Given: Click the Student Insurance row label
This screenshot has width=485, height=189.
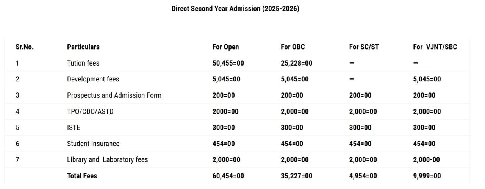Looking at the screenshot, I should [x=93, y=144].
